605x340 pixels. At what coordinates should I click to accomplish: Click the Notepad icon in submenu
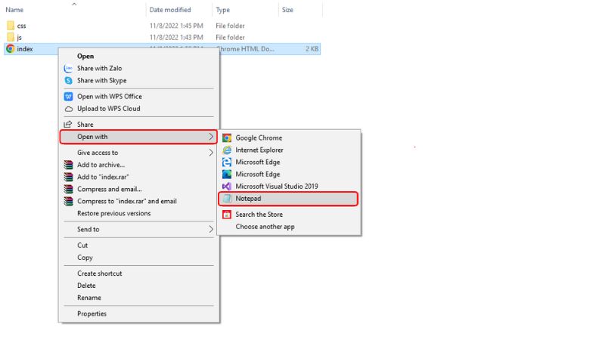pyautogui.click(x=227, y=199)
